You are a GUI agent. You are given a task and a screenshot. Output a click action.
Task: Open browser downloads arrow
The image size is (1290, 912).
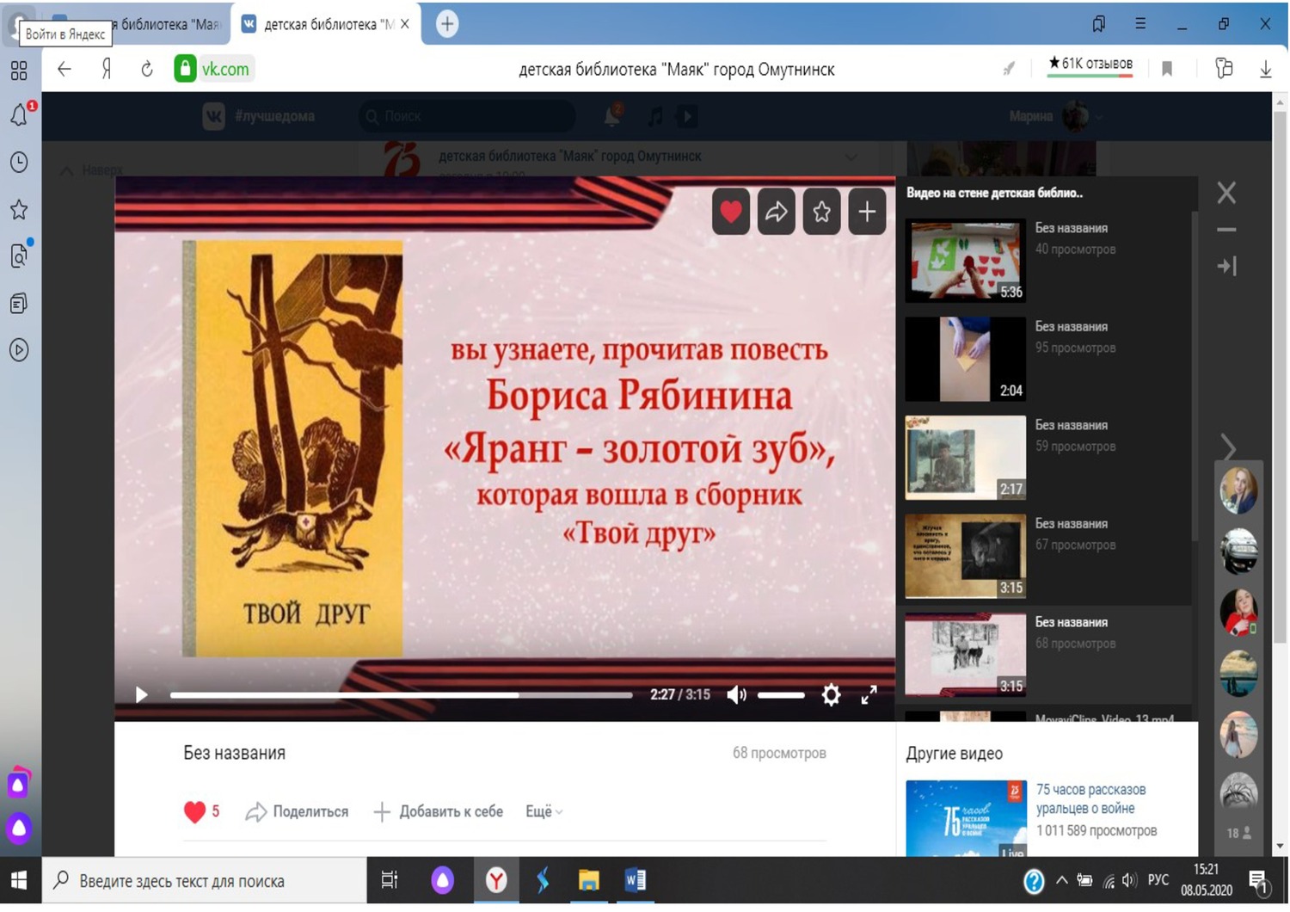(1266, 69)
